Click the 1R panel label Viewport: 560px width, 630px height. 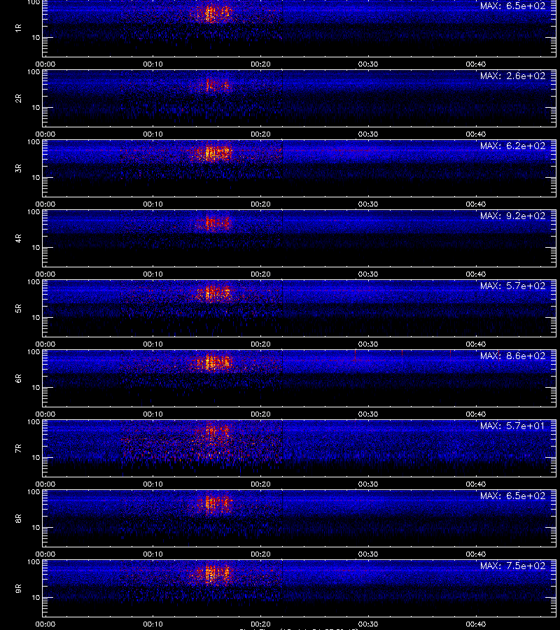18,28
